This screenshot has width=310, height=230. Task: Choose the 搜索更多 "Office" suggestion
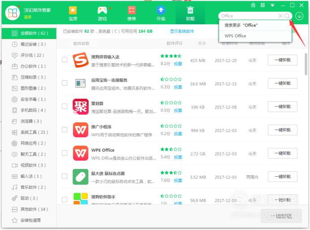pyautogui.click(x=255, y=25)
